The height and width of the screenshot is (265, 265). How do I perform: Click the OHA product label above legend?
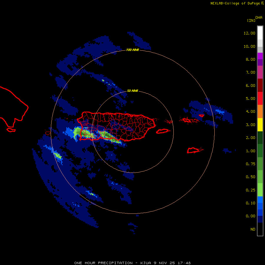[259, 17]
